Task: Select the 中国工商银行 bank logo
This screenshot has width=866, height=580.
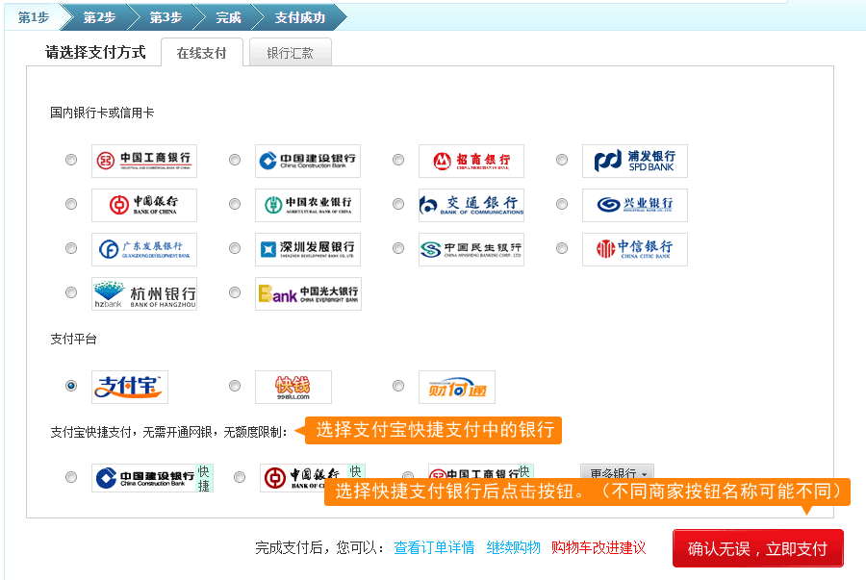Action: [x=142, y=161]
